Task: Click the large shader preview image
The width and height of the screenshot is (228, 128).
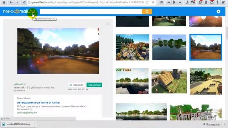Action: click(x=58, y=51)
